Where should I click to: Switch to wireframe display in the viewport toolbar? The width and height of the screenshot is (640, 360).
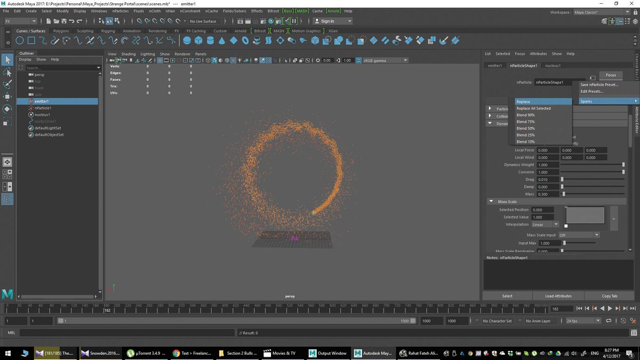coord(207,60)
